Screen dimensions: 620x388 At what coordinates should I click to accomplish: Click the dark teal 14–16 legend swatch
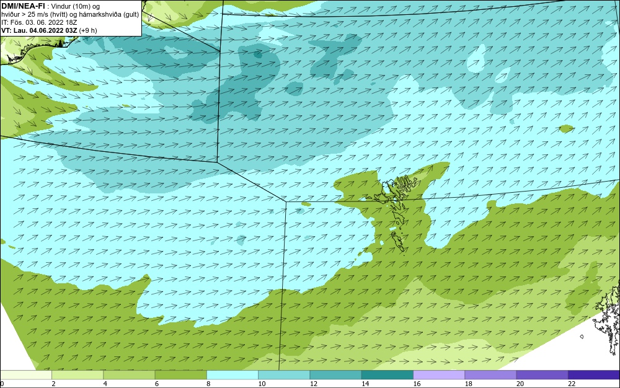pyautogui.click(x=387, y=375)
